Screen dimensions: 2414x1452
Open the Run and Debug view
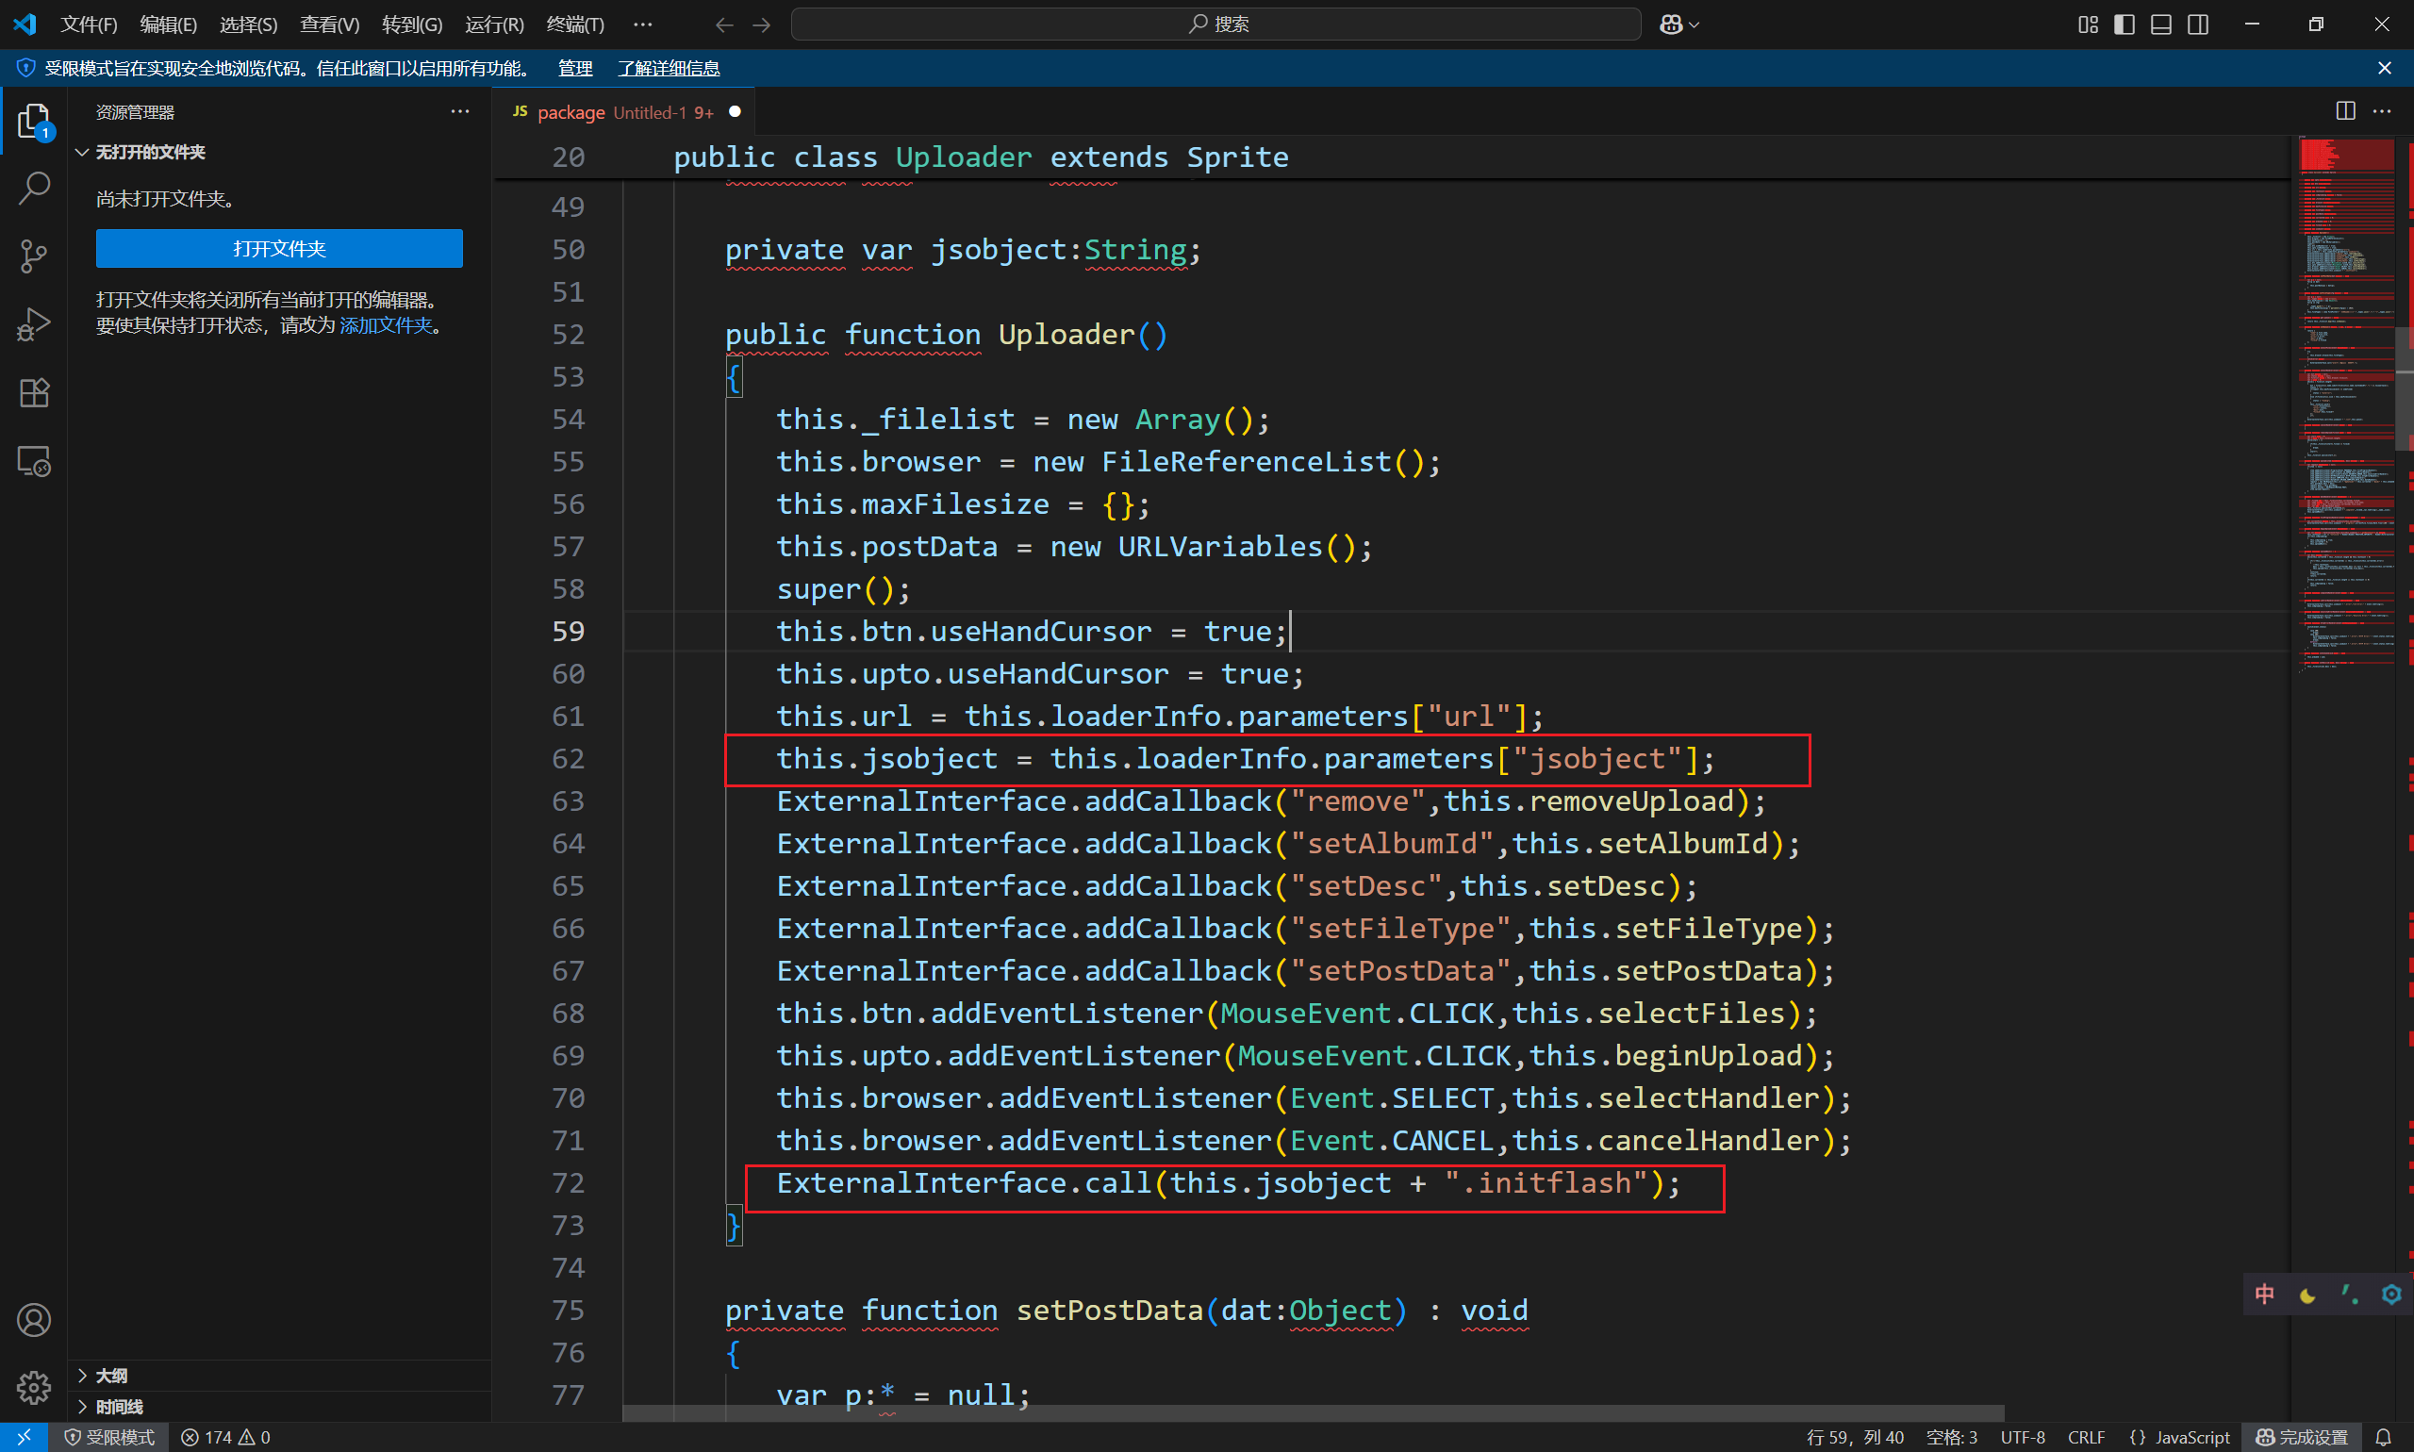34,325
